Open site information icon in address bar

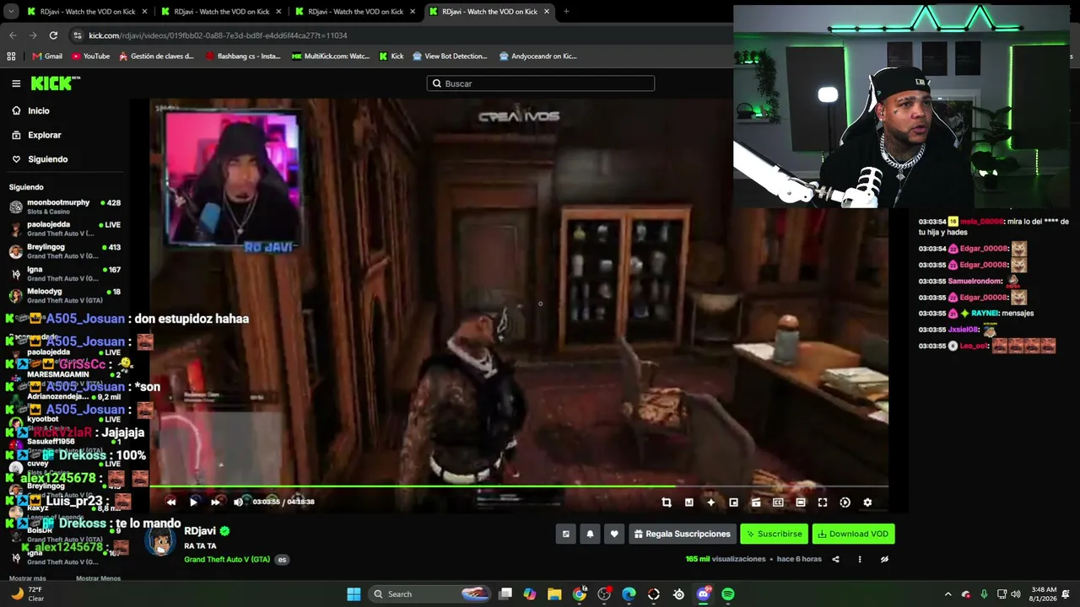[78, 35]
